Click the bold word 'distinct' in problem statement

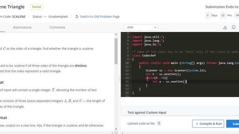click(81, 66)
